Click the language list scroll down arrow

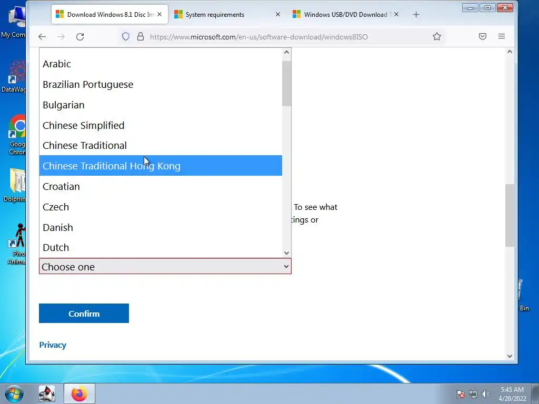287,253
